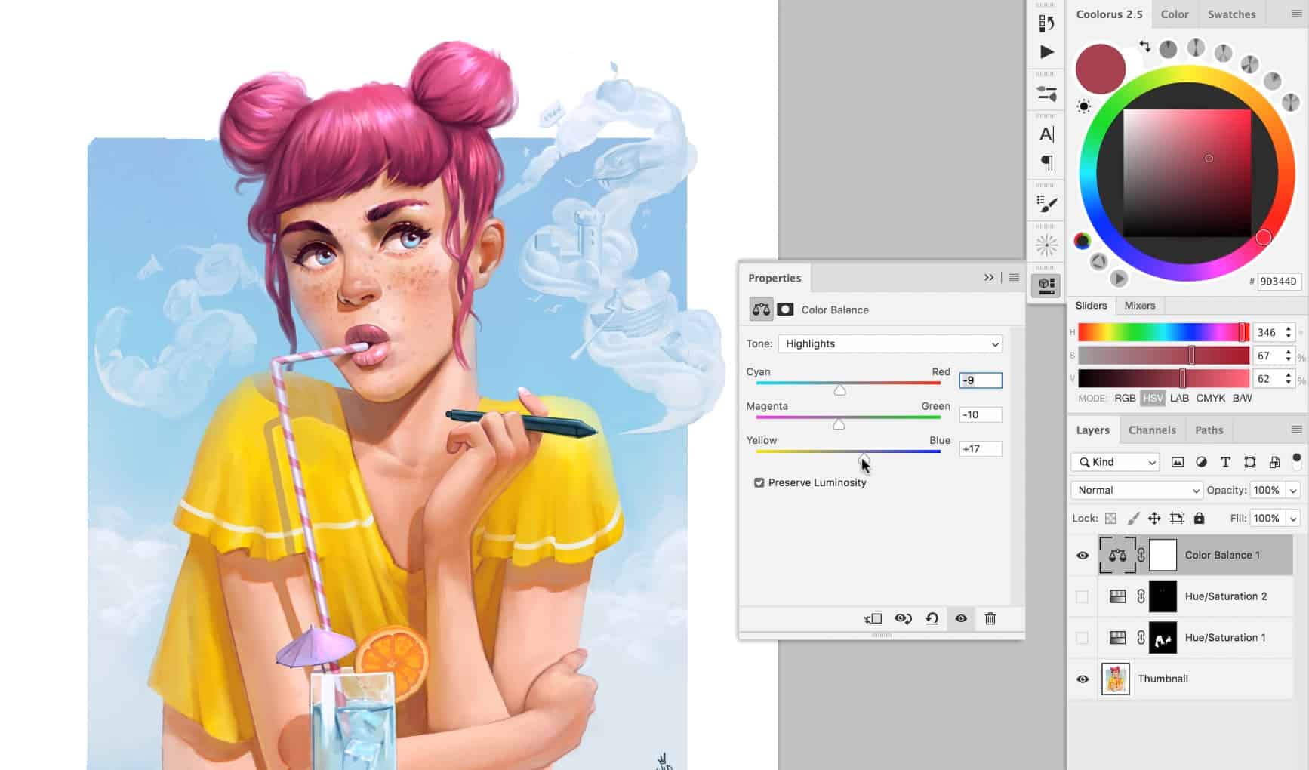
Task: Open the Brush Settings panel icon
Action: pyautogui.click(x=1046, y=201)
